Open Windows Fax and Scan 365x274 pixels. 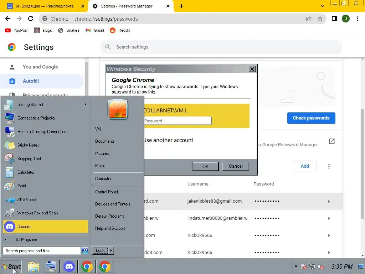tap(46, 213)
